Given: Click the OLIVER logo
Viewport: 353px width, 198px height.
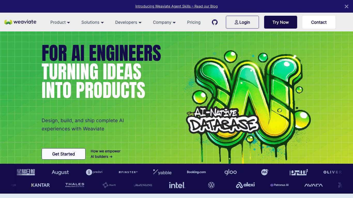Looking at the screenshot, I should pos(333,172).
